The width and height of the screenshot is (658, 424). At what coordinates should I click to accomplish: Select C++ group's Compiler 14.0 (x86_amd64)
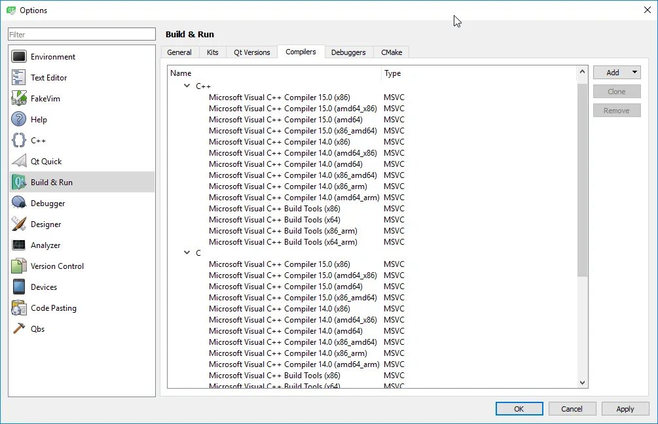[x=293, y=175]
